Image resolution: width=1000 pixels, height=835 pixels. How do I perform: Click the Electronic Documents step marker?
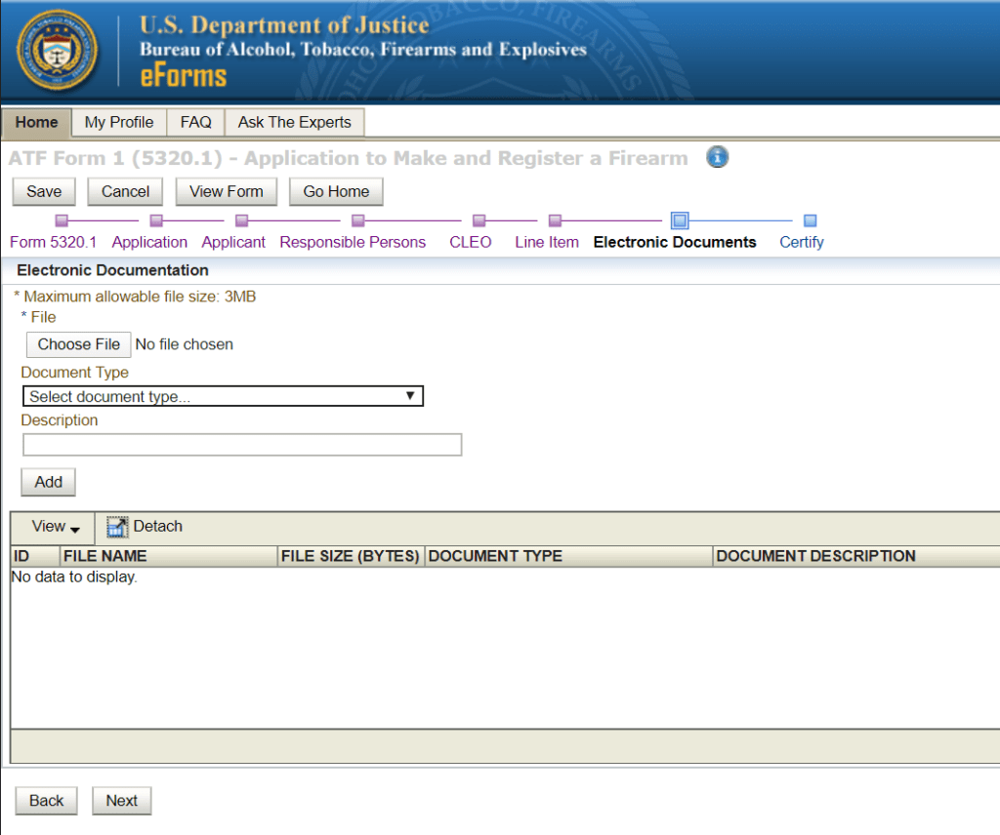[680, 220]
